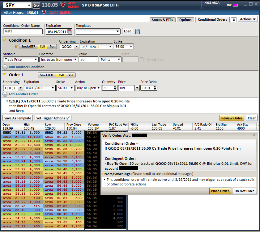Click the Go button

click(36, 6)
